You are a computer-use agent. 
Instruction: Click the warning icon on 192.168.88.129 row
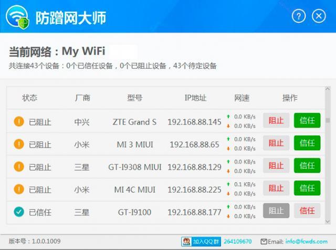(x=19, y=166)
